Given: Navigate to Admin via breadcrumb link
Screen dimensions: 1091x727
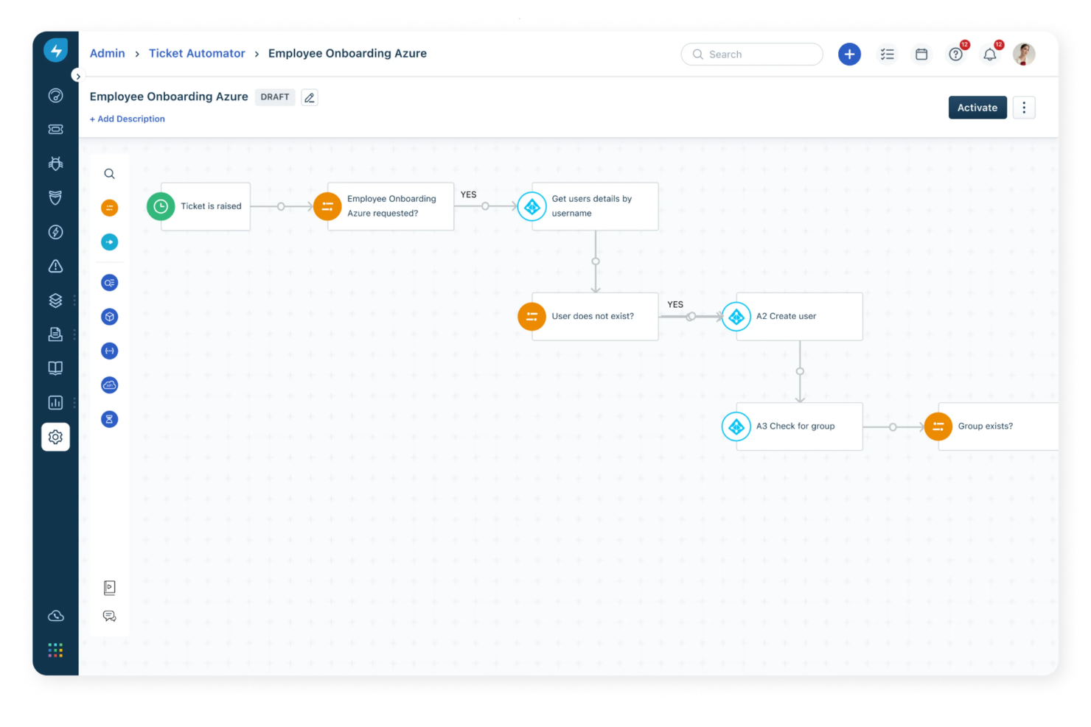Looking at the screenshot, I should pyautogui.click(x=107, y=53).
